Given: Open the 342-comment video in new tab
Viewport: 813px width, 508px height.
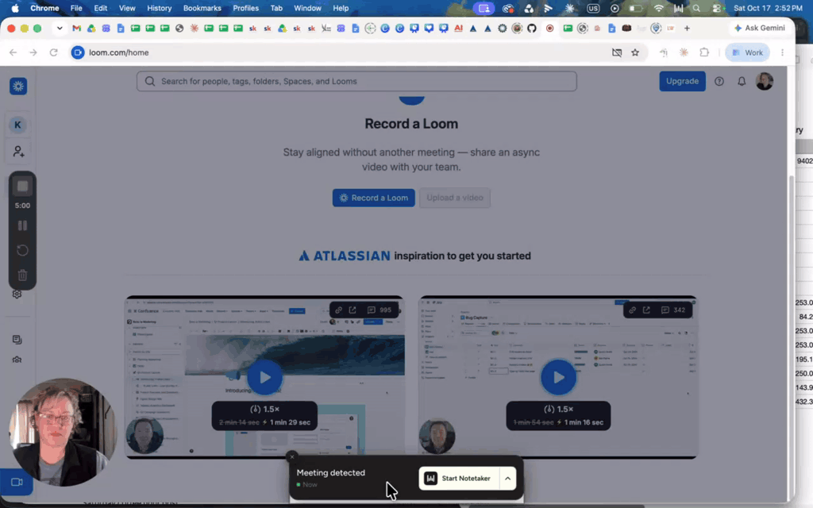Looking at the screenshot, I should click(646, 310).
